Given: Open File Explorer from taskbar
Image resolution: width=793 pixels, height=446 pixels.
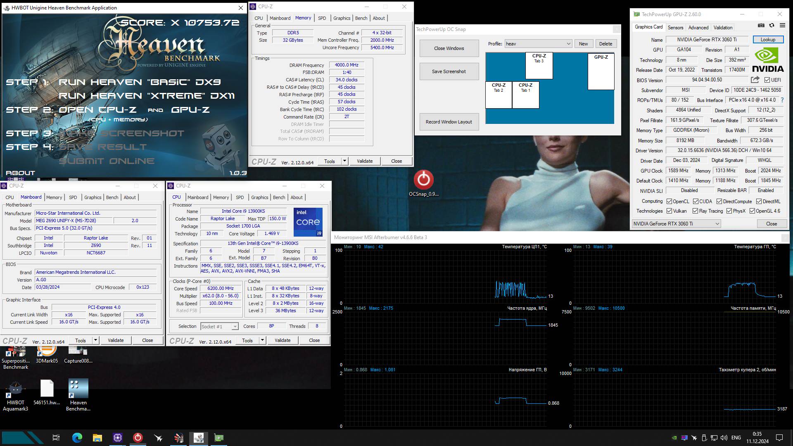Looking at the screenshot, I should pyautogui.click(x=97, y=438).
